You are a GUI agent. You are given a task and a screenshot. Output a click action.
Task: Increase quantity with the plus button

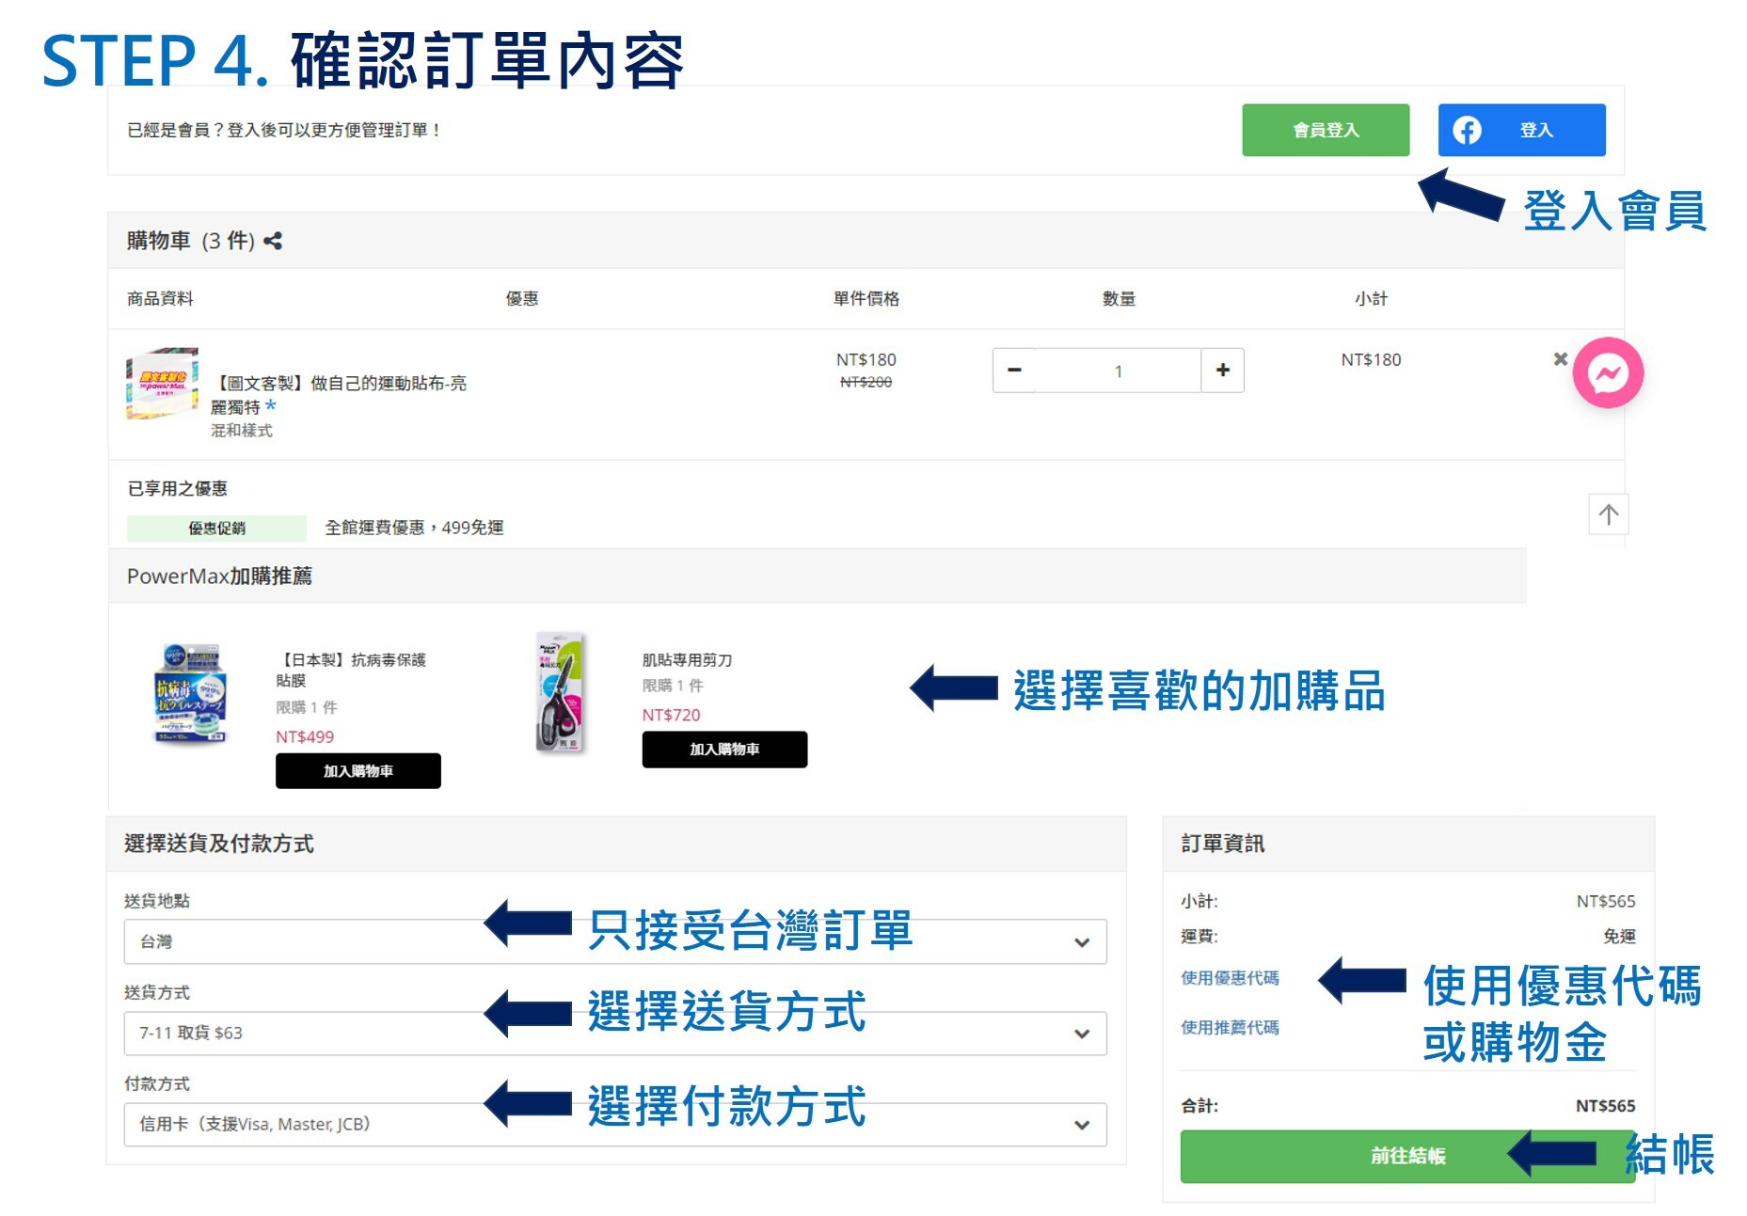[x=1222, y=371]
